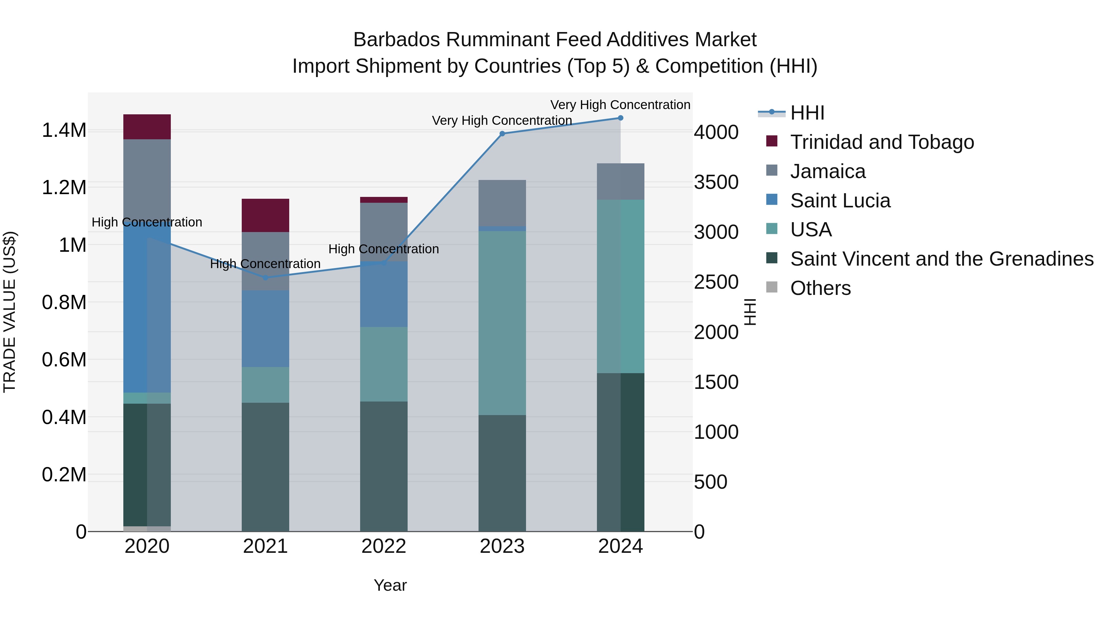Click the 'TRADE VALUE (US$)' axis title
Image resolution: width=1110 pixels, height=624 pixels.
click(x=10, y=312)
